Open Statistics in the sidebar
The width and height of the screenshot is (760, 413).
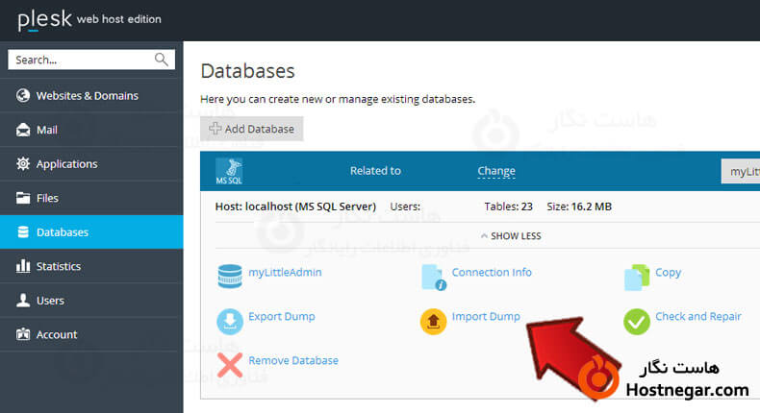click(58, 266)
